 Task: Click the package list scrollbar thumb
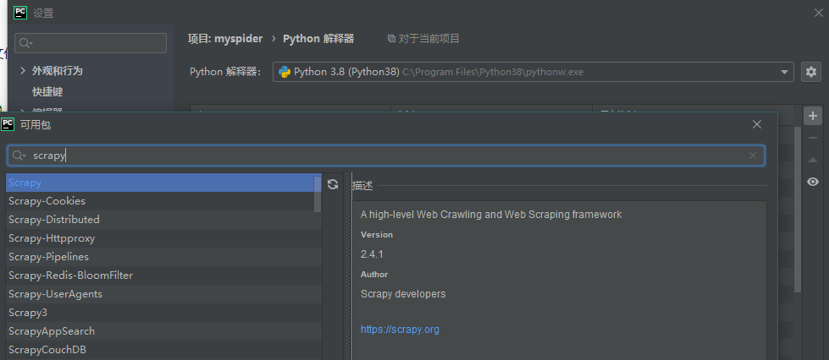coord(318,194)
